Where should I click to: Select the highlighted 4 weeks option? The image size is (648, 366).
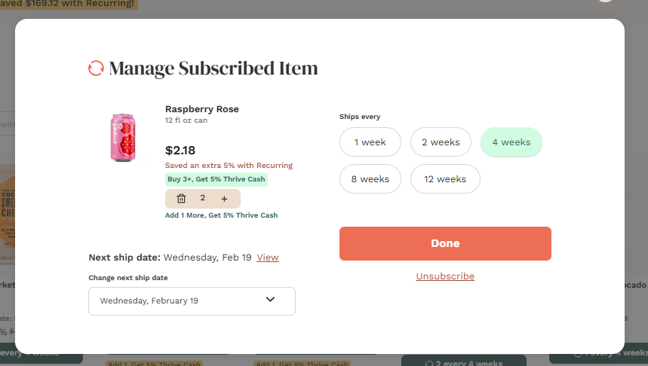[511, 142]
